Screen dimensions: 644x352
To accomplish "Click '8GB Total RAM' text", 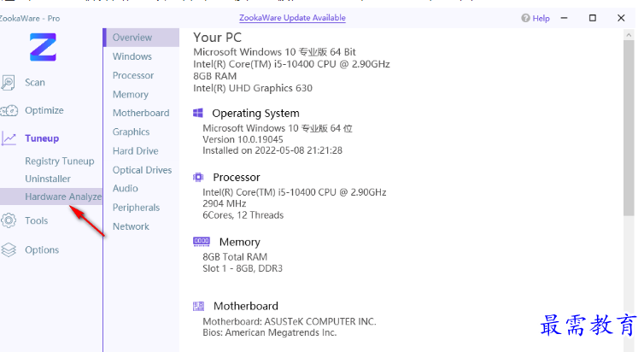I will (235, 257).
